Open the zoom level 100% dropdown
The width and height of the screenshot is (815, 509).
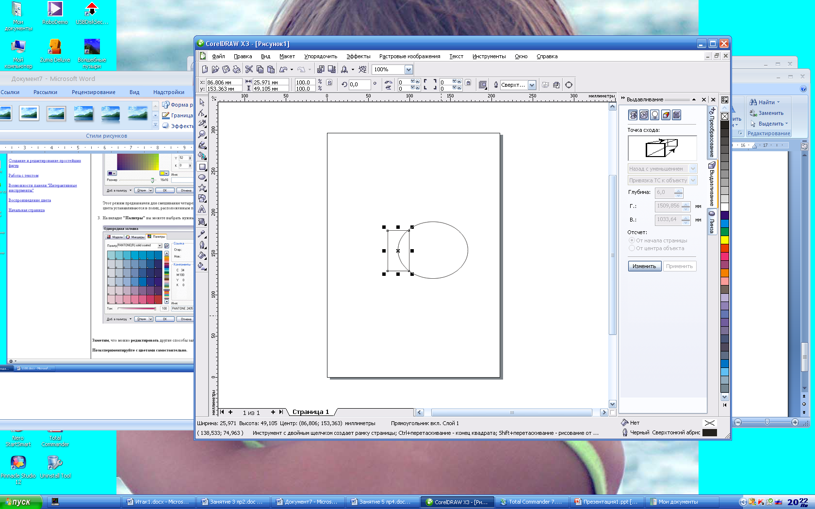pos(408,69)
